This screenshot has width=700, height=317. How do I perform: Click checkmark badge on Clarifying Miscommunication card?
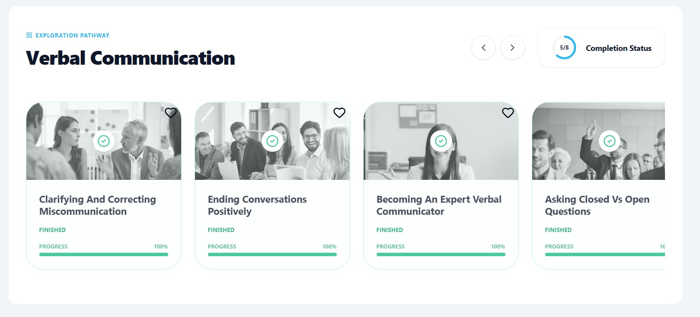click(104, 141)
